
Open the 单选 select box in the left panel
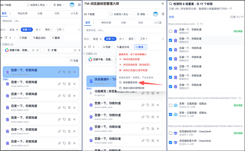13,30
